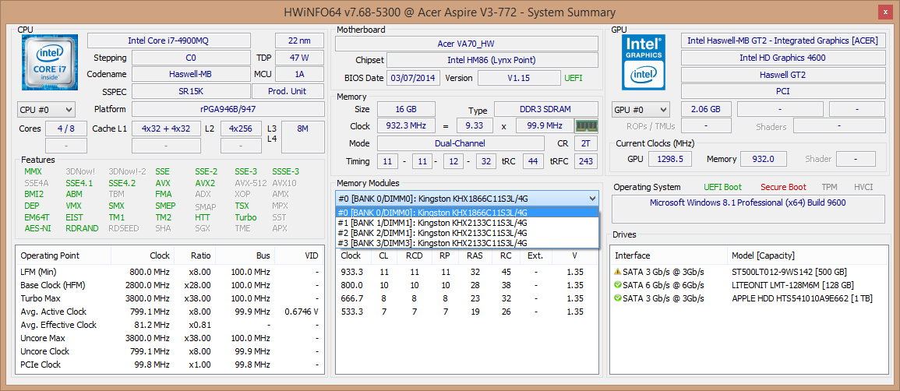Click the Intel Haswell-MB GT2 Integrated Graphics field
This screenshot has width=900, height=391.
[782, 41]
